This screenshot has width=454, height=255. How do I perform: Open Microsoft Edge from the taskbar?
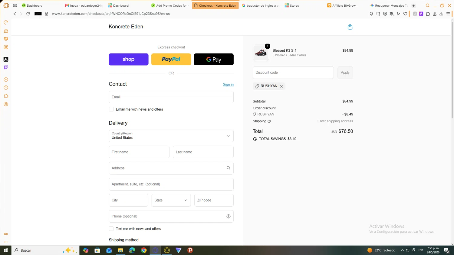[132, 250]
